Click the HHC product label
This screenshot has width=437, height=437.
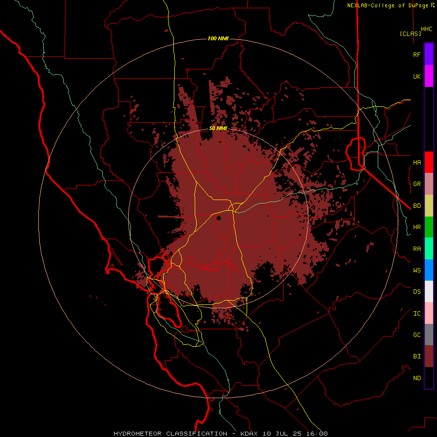click(x=427, y=29)
